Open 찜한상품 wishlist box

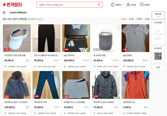click(158, 15)
